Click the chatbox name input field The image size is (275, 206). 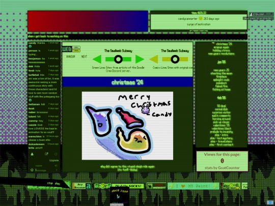(44, 165)
